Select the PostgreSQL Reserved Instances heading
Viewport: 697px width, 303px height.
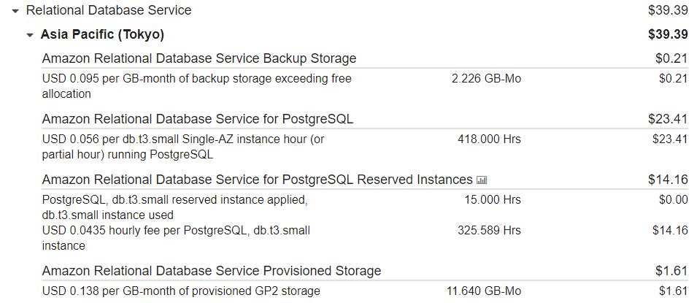point(258,180)
